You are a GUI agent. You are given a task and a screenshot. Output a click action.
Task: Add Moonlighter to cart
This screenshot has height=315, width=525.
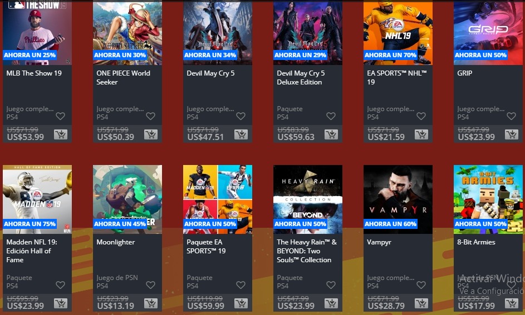(151, 303)
